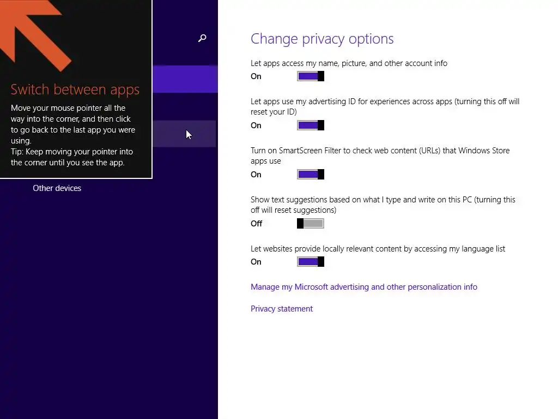Image resolution: width=558 pixels, height=419 pixels.
Task: Click the 'Switch between apps' tip title
Action: [x=75, y=89]
